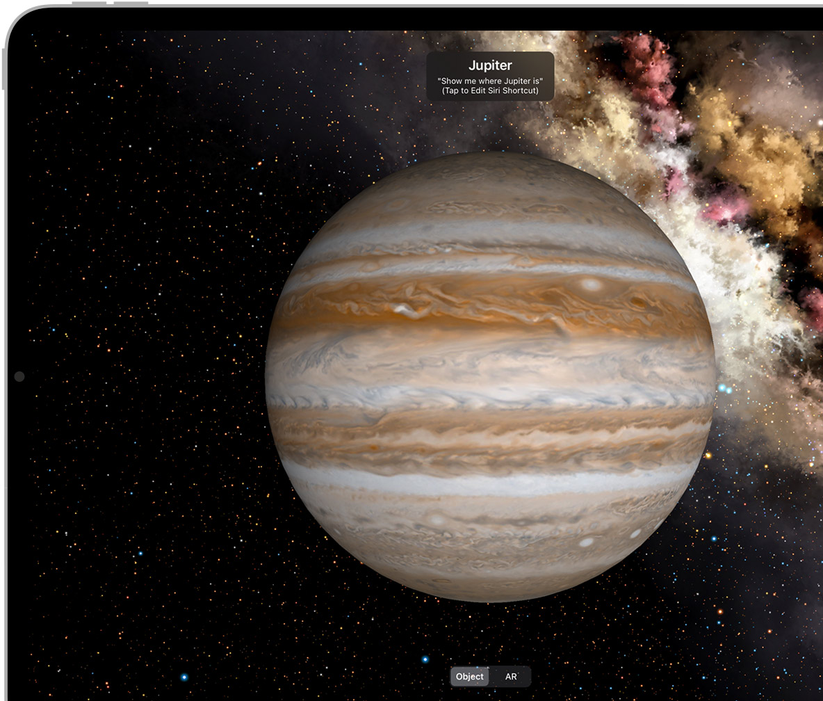Tap the cyan star pair right of Jupiter
Image resolution: width=823 pixels, height=701 pixels.
coord(724,388)
